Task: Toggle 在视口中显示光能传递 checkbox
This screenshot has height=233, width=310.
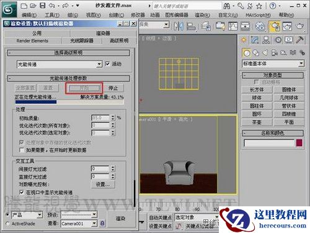Action: [x=21, y=192]
